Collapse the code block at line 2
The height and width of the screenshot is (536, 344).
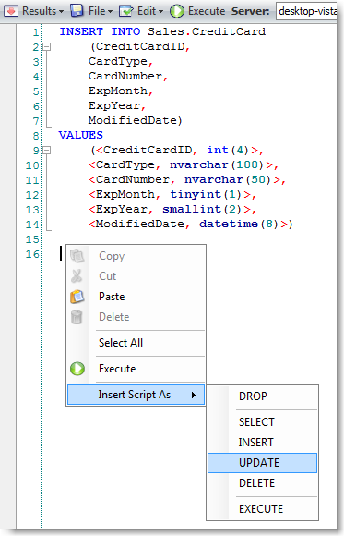coord(47,46)
